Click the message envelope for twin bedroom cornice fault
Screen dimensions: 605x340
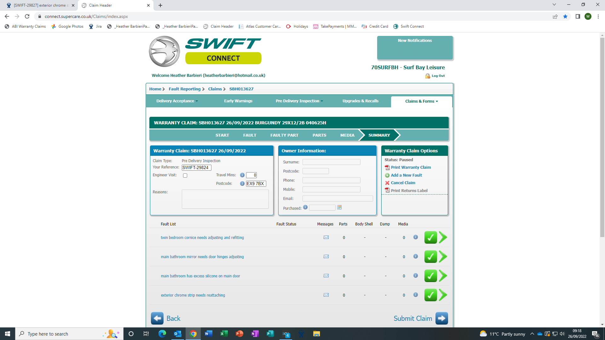click(x=326, y=237)
